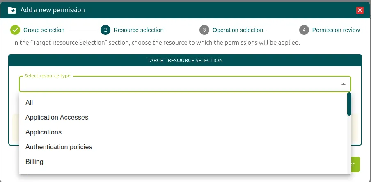Image resolution: width=371 pixels, height=182 pixels.
Task: Click step 2 circle for Resource selection
Action: pos(105,30)
